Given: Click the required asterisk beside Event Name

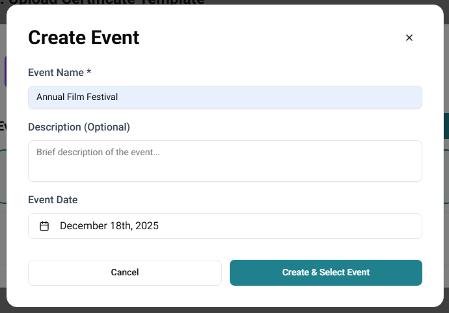Looking at the screenshot, I should (88, 73).
